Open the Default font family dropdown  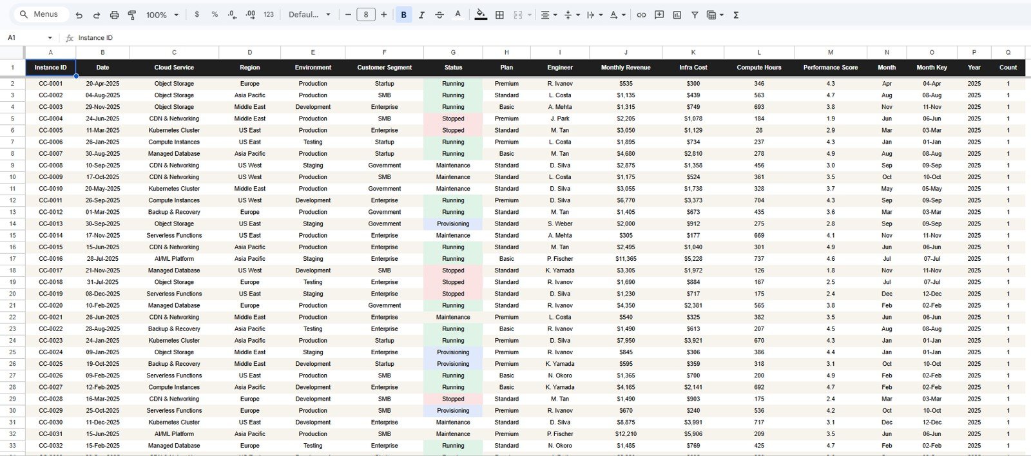click(x=309, y=14)
